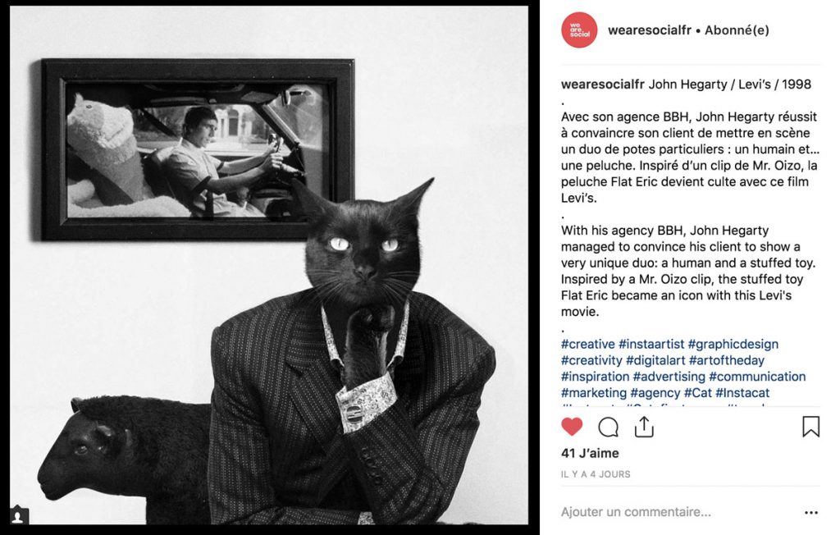Click the IL Y A 4 JOURS timestamp
Image resolution: width=840 pixels, height=535 pixels.
coord(596,474)
